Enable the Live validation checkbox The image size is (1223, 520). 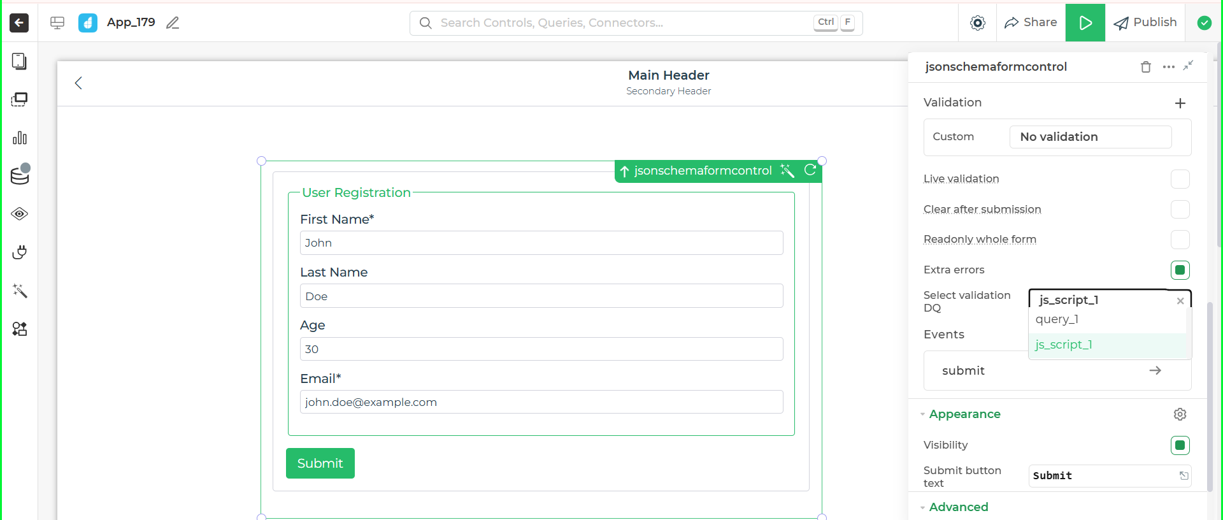point(1180,179)
